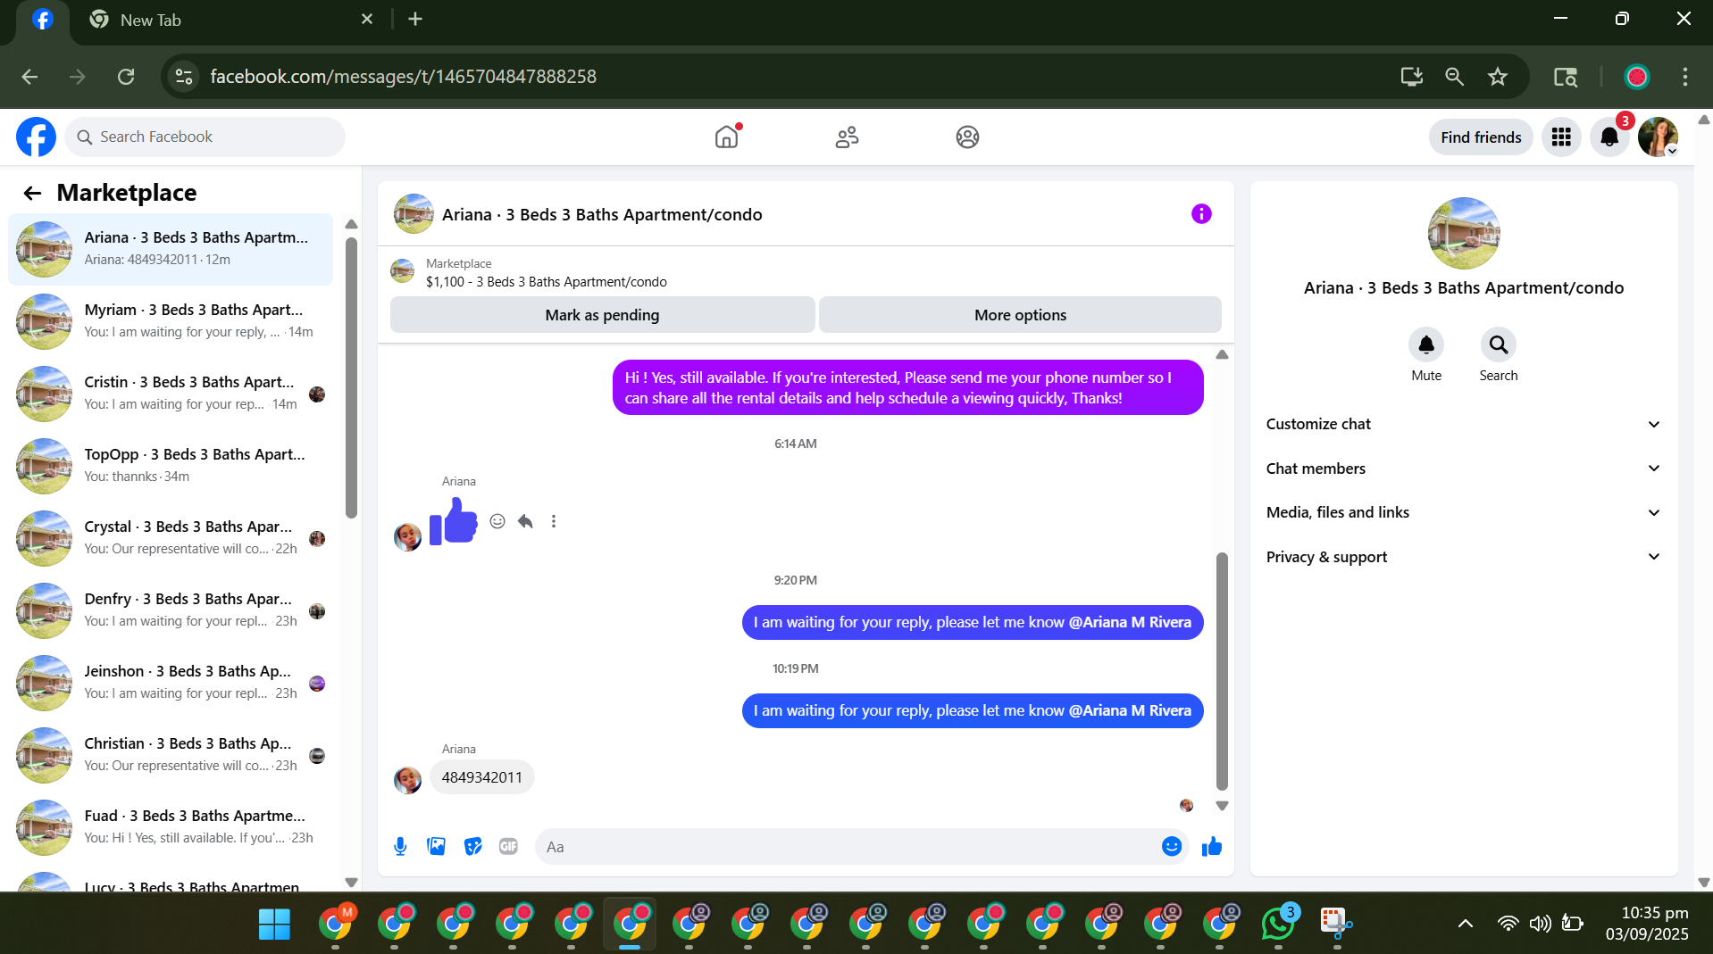This screenshot has height=954, width=1713.
Task: Open the Facebook menu grid icon
Action: 1561,137
